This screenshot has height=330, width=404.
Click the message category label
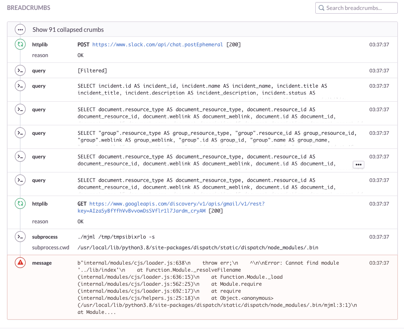[x=42, y=263]
